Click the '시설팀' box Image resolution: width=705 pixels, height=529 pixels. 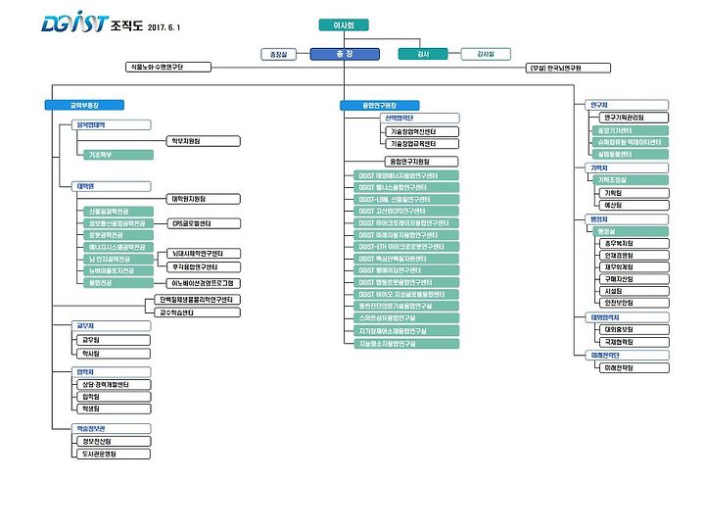pyautogui.click(x=634, y=291)
